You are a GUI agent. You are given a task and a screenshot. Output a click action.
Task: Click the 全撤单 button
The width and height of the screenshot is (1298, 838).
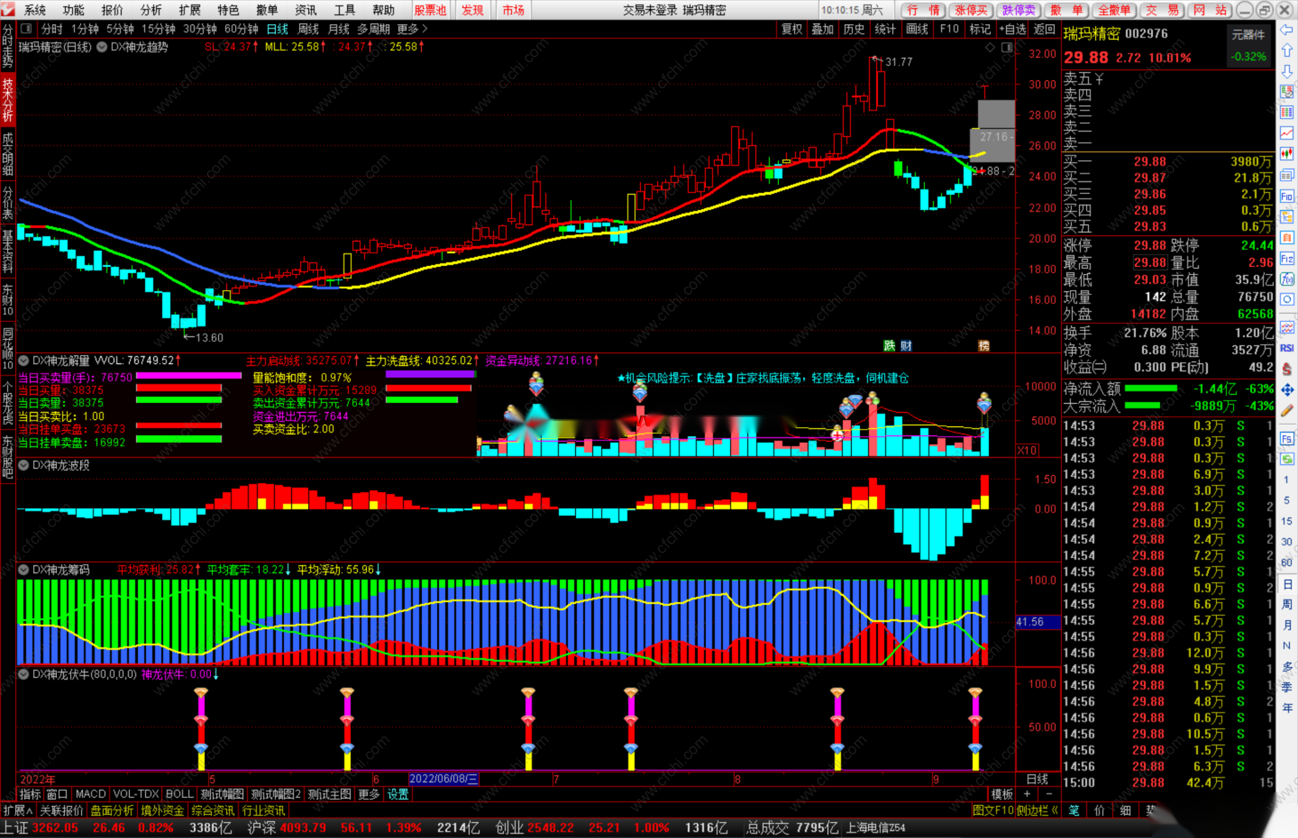[1114, 10]
